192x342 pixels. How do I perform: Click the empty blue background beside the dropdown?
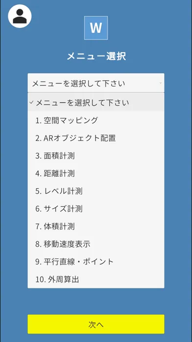pyautogui.click(x=178, y=174)
